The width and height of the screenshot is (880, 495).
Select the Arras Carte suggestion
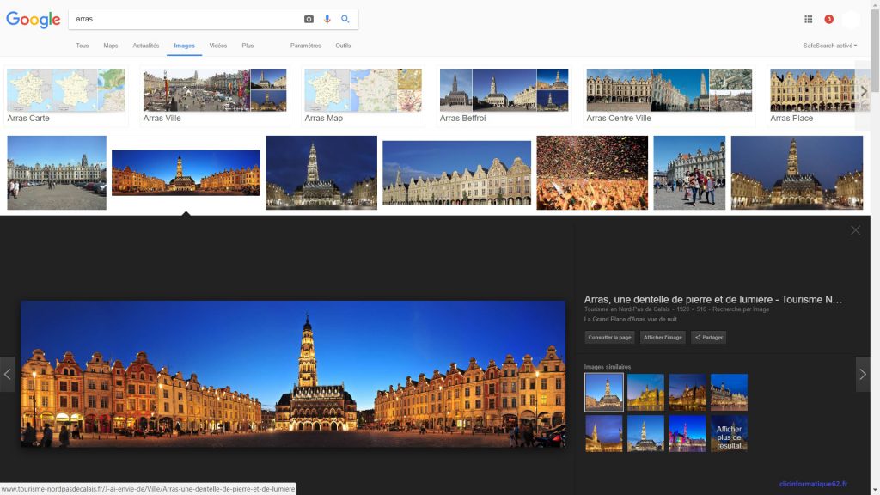tap(66, 95)
